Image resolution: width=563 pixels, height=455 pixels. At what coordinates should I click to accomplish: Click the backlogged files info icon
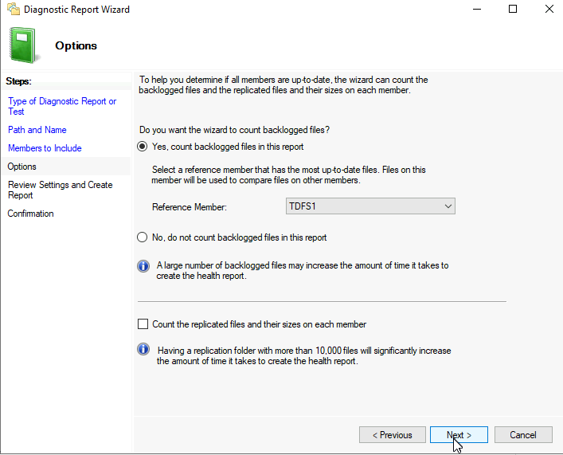[143, 266]
